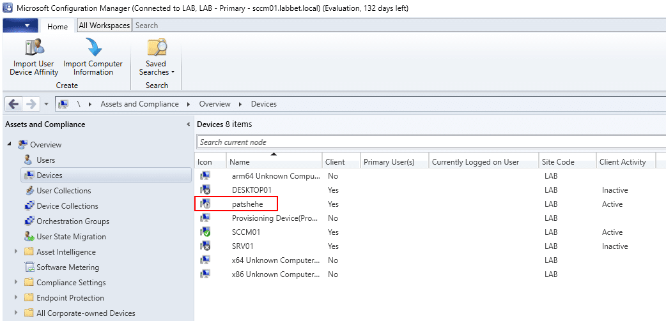This screenshot has height=321, width=666.
Task: Select the Overview tree node icon
Action: 22,145
